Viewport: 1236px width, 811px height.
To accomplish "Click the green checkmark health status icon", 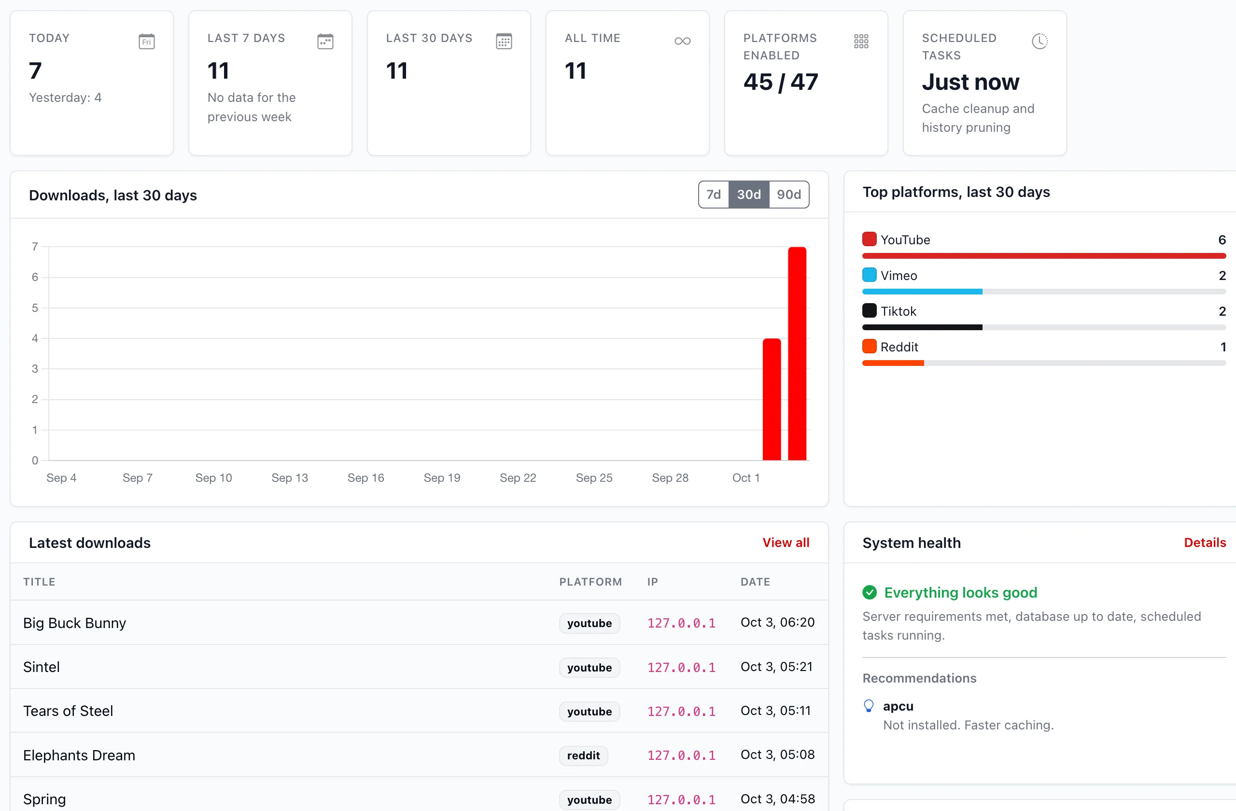I will click(870, 592).
